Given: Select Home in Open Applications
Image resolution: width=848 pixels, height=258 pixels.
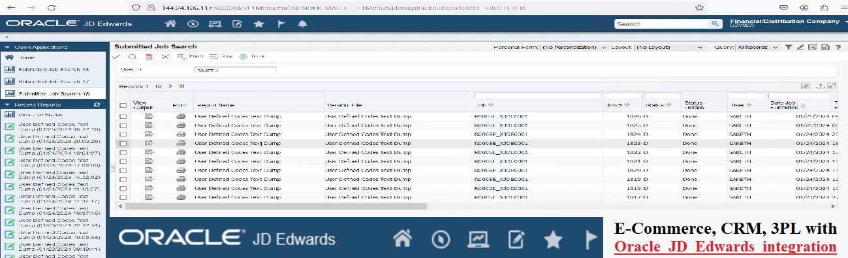Looking at the screenshot, I should 26,57.
